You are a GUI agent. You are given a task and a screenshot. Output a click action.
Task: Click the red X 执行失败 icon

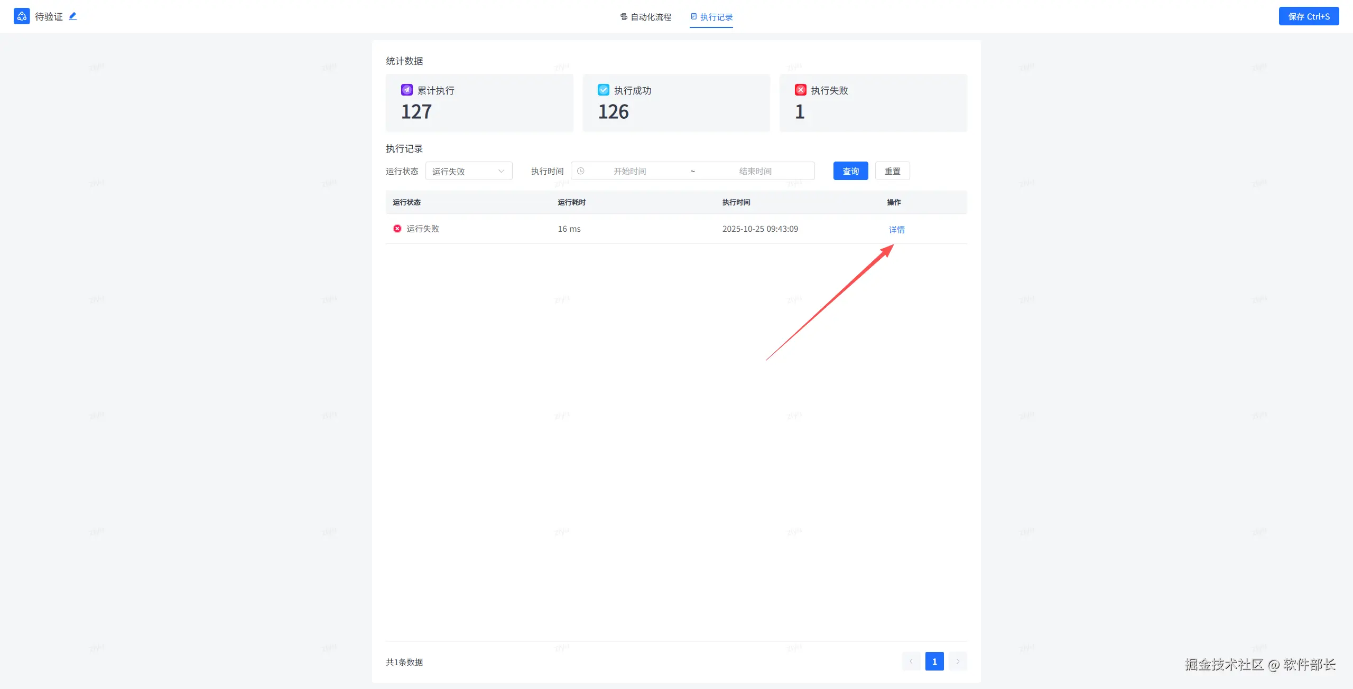coord(800,90)
